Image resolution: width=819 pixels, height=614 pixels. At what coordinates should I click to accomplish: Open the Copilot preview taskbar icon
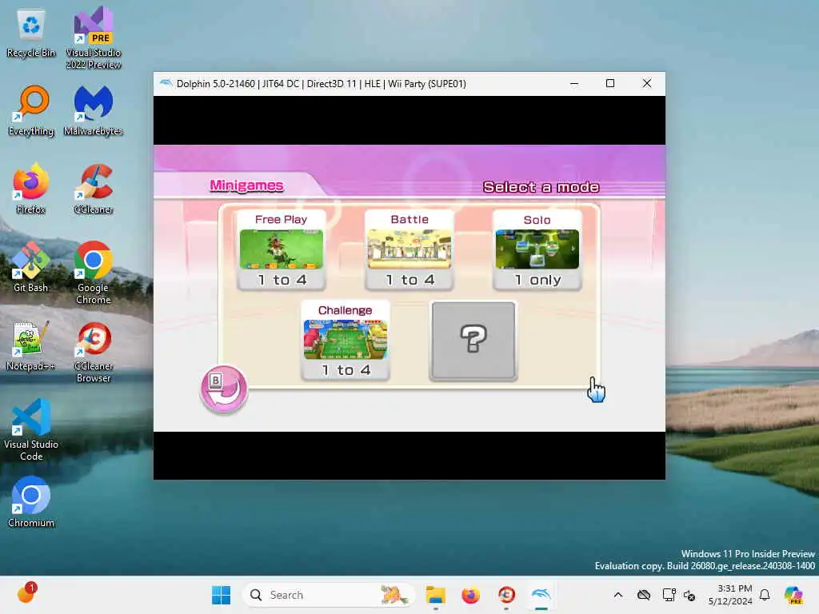point(793,595)
